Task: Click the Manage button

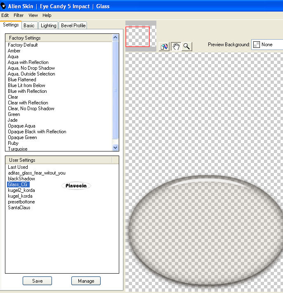Action: point(86,281)
